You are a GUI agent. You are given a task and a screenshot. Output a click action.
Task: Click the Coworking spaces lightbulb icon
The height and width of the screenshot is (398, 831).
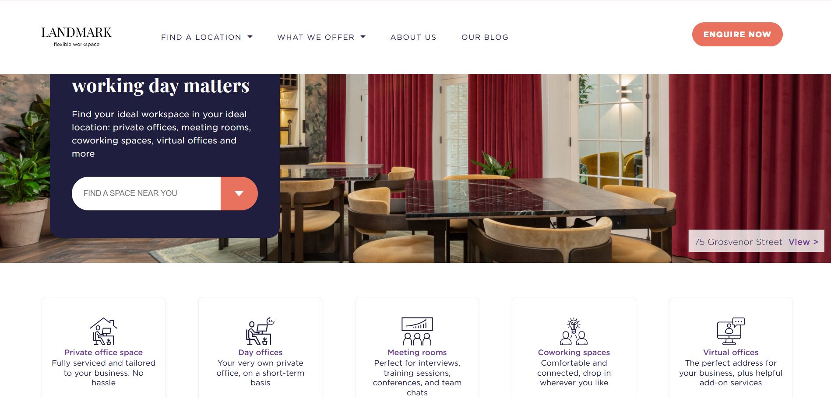(x=574, y=331)
